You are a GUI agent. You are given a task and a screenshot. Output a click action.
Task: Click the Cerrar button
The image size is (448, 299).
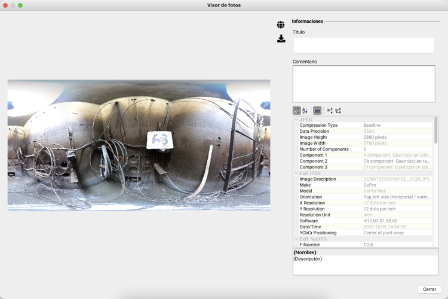tap(429, 289)
